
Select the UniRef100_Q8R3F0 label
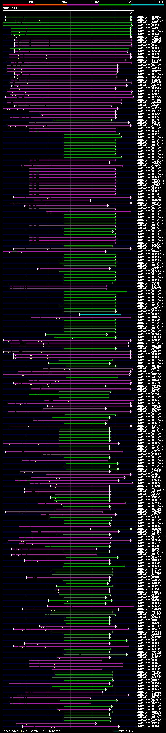[x=149, y=188]
